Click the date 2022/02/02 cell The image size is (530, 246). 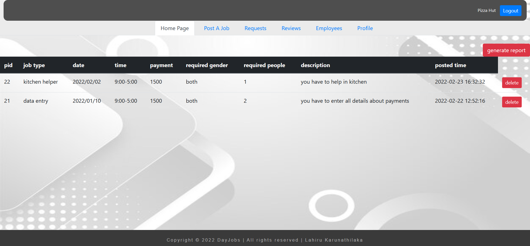[87, 82]
